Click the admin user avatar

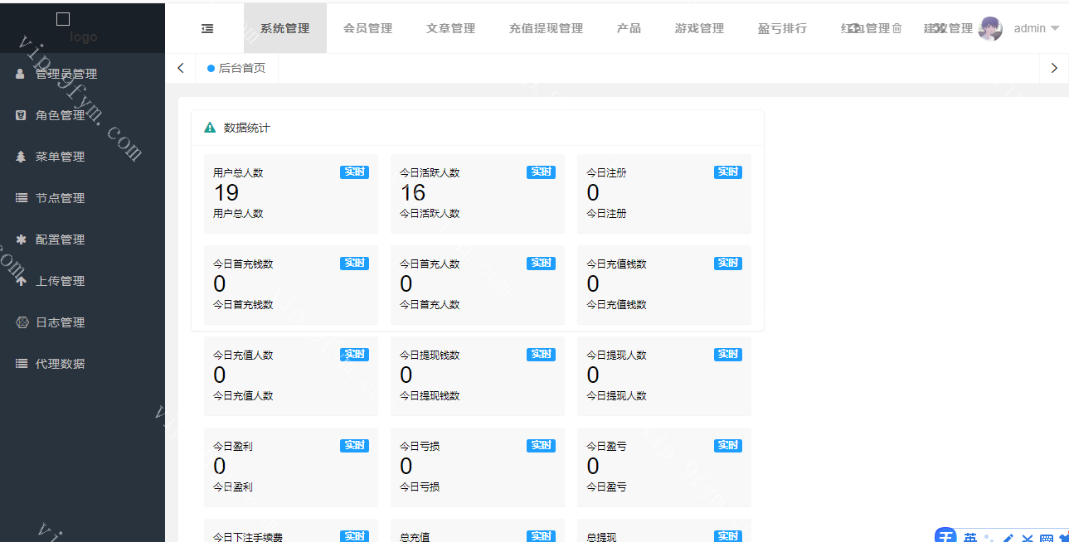(x=990, y=28)
